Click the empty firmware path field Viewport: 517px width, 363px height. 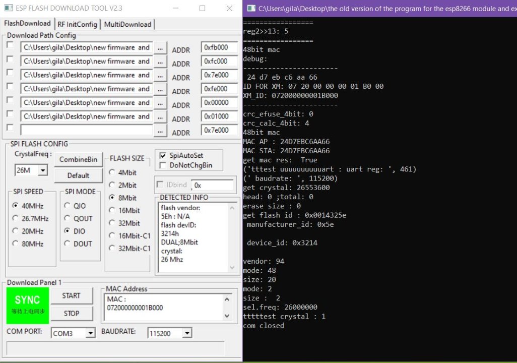(x=87, y=130)
